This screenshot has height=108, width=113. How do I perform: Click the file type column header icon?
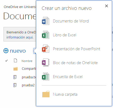click(15, 60)
